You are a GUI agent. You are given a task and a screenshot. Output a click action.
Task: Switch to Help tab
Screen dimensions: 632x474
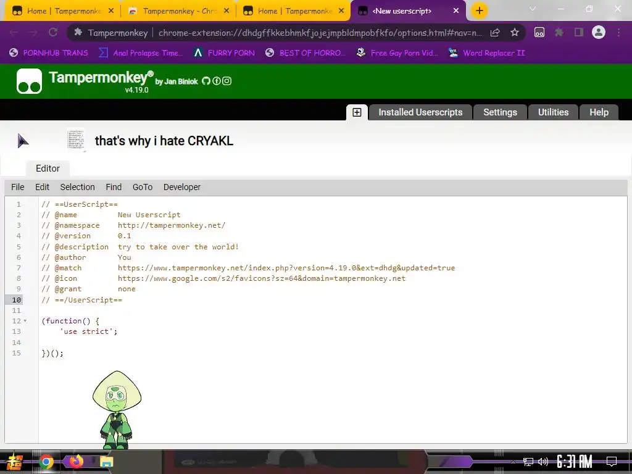599,112
